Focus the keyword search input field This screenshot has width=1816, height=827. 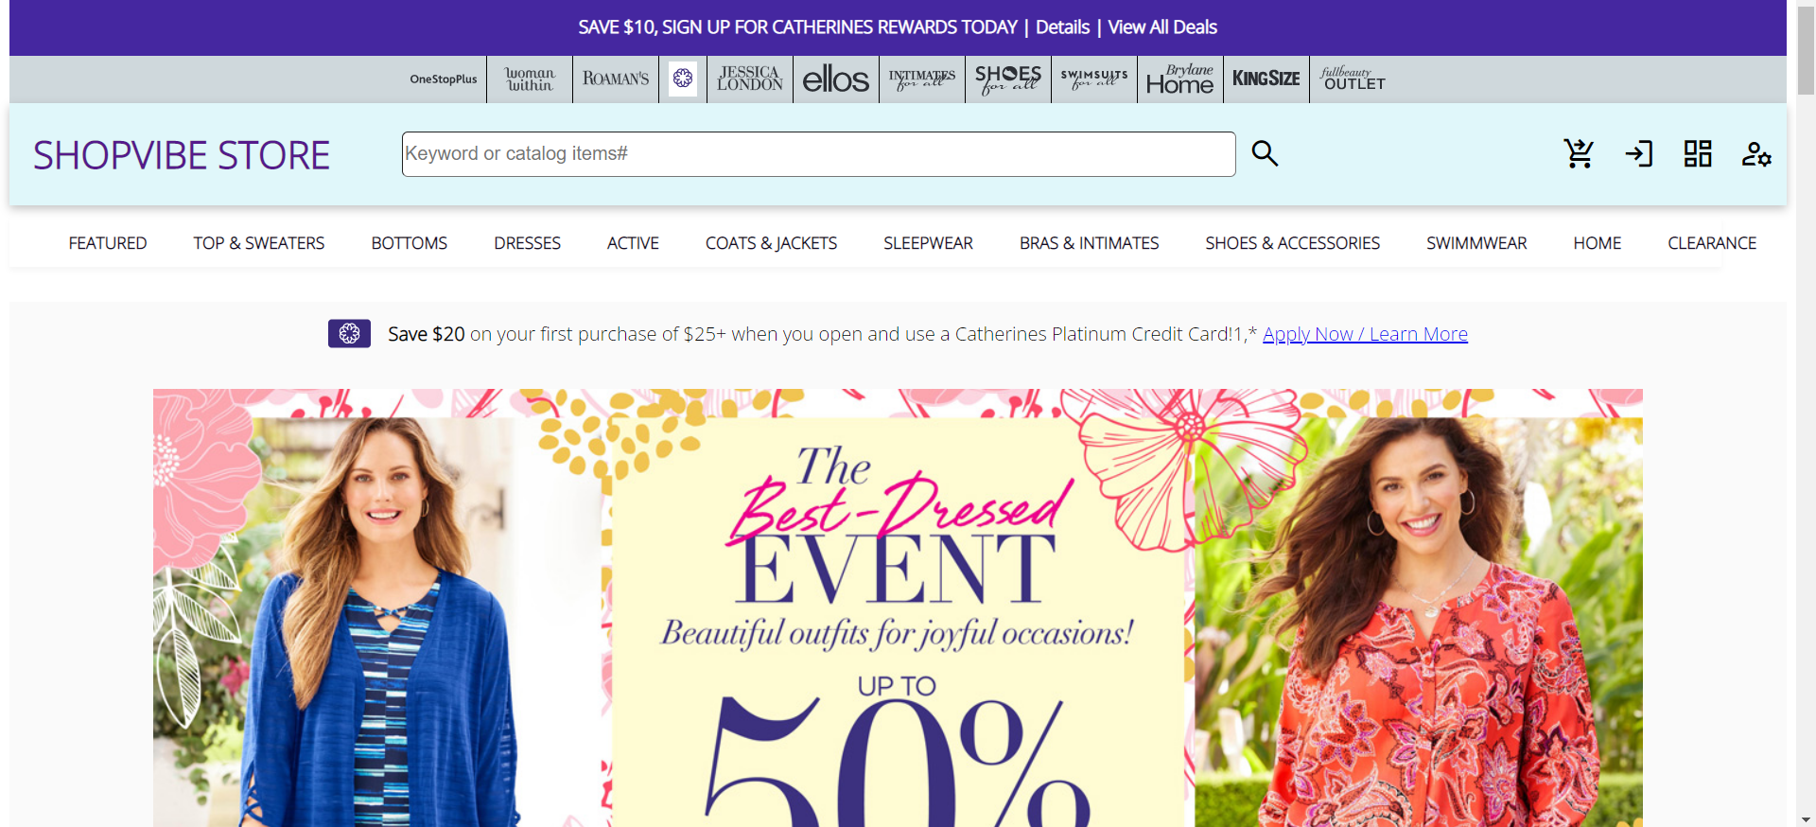(x=818, y=154)
